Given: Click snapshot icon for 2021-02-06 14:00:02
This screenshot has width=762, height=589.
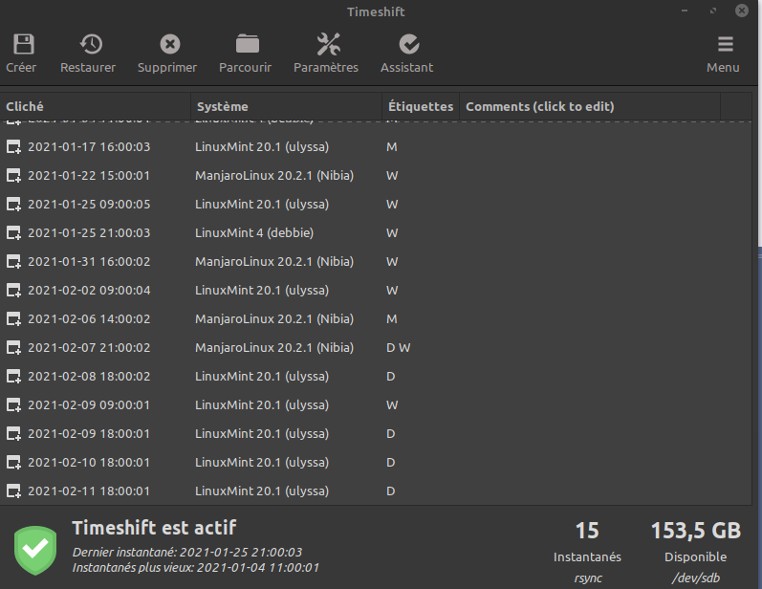Looking at the screenshot, I should click(x=13, y=318).
